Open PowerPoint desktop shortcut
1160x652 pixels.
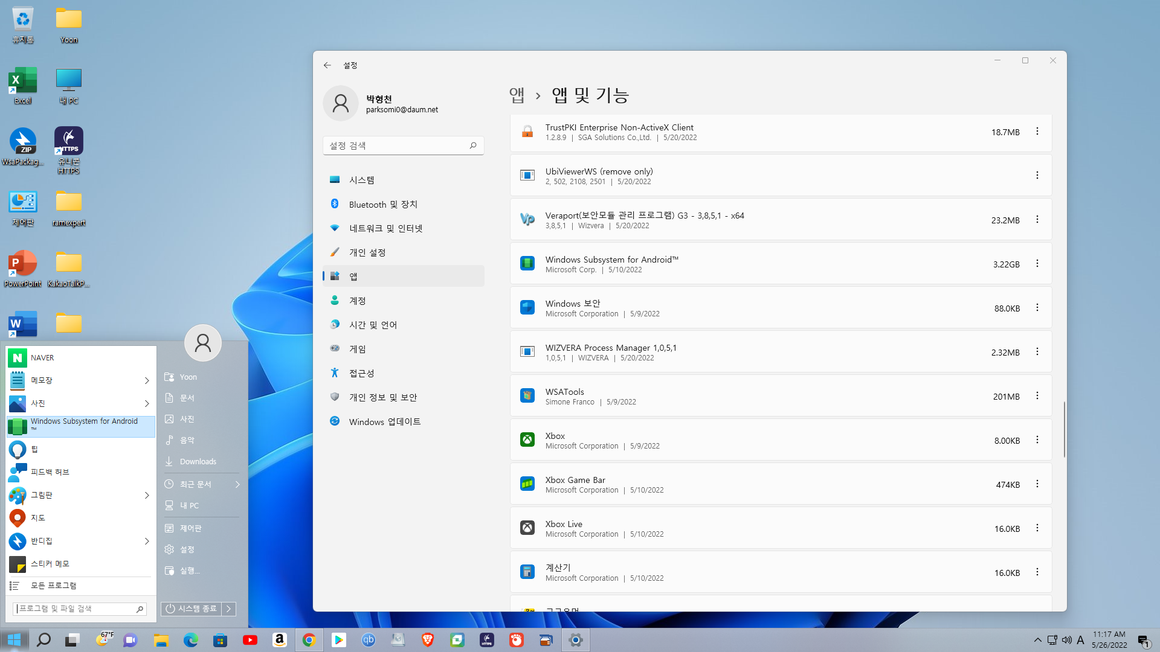click(23, 269)
